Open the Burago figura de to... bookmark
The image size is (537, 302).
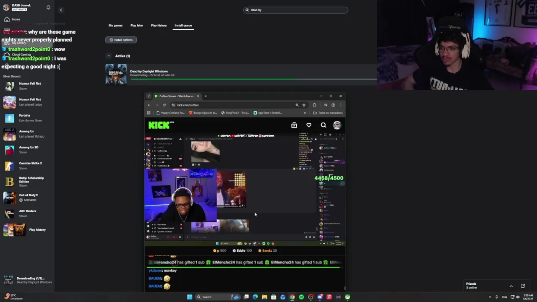coord(203,113)
